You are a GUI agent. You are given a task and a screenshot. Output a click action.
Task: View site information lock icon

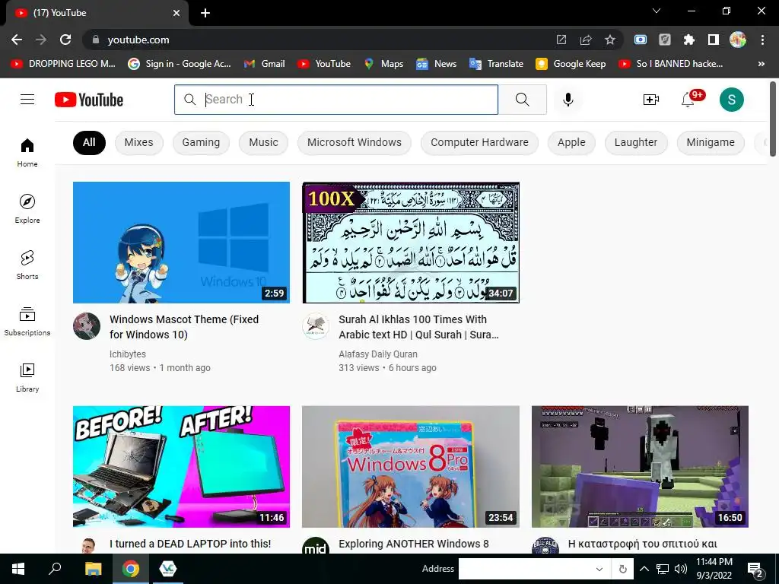pos(96,40)
